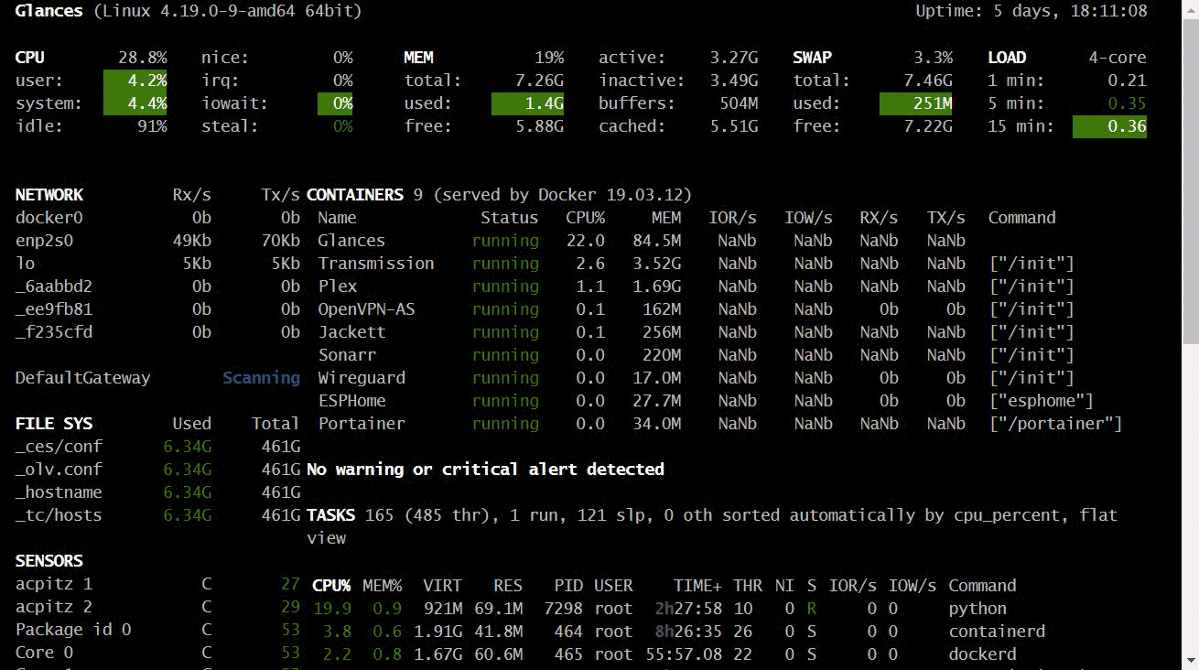Click the No warning or critical alert message

coord(485,470)
